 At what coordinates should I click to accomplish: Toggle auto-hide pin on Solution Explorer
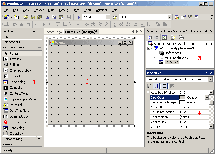coord(206,31)
